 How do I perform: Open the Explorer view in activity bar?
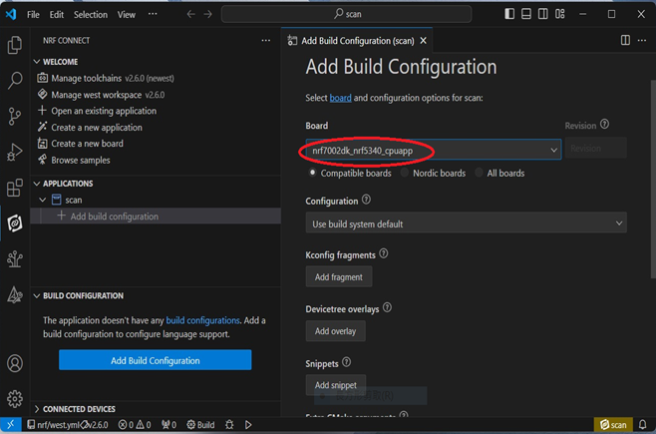click(x=15, y=46)
